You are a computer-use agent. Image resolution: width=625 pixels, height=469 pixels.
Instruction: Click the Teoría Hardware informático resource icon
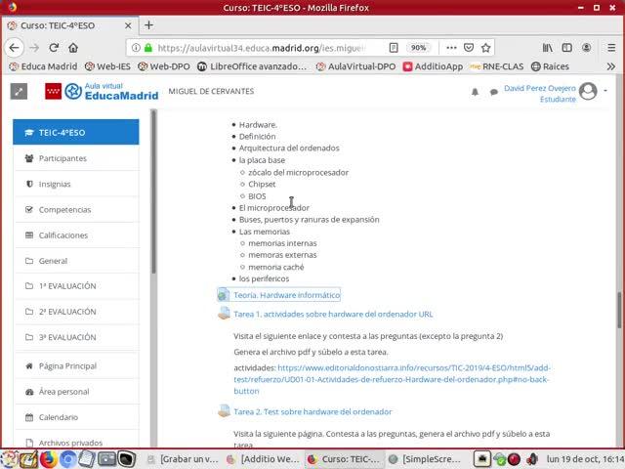tap(224, 295)
